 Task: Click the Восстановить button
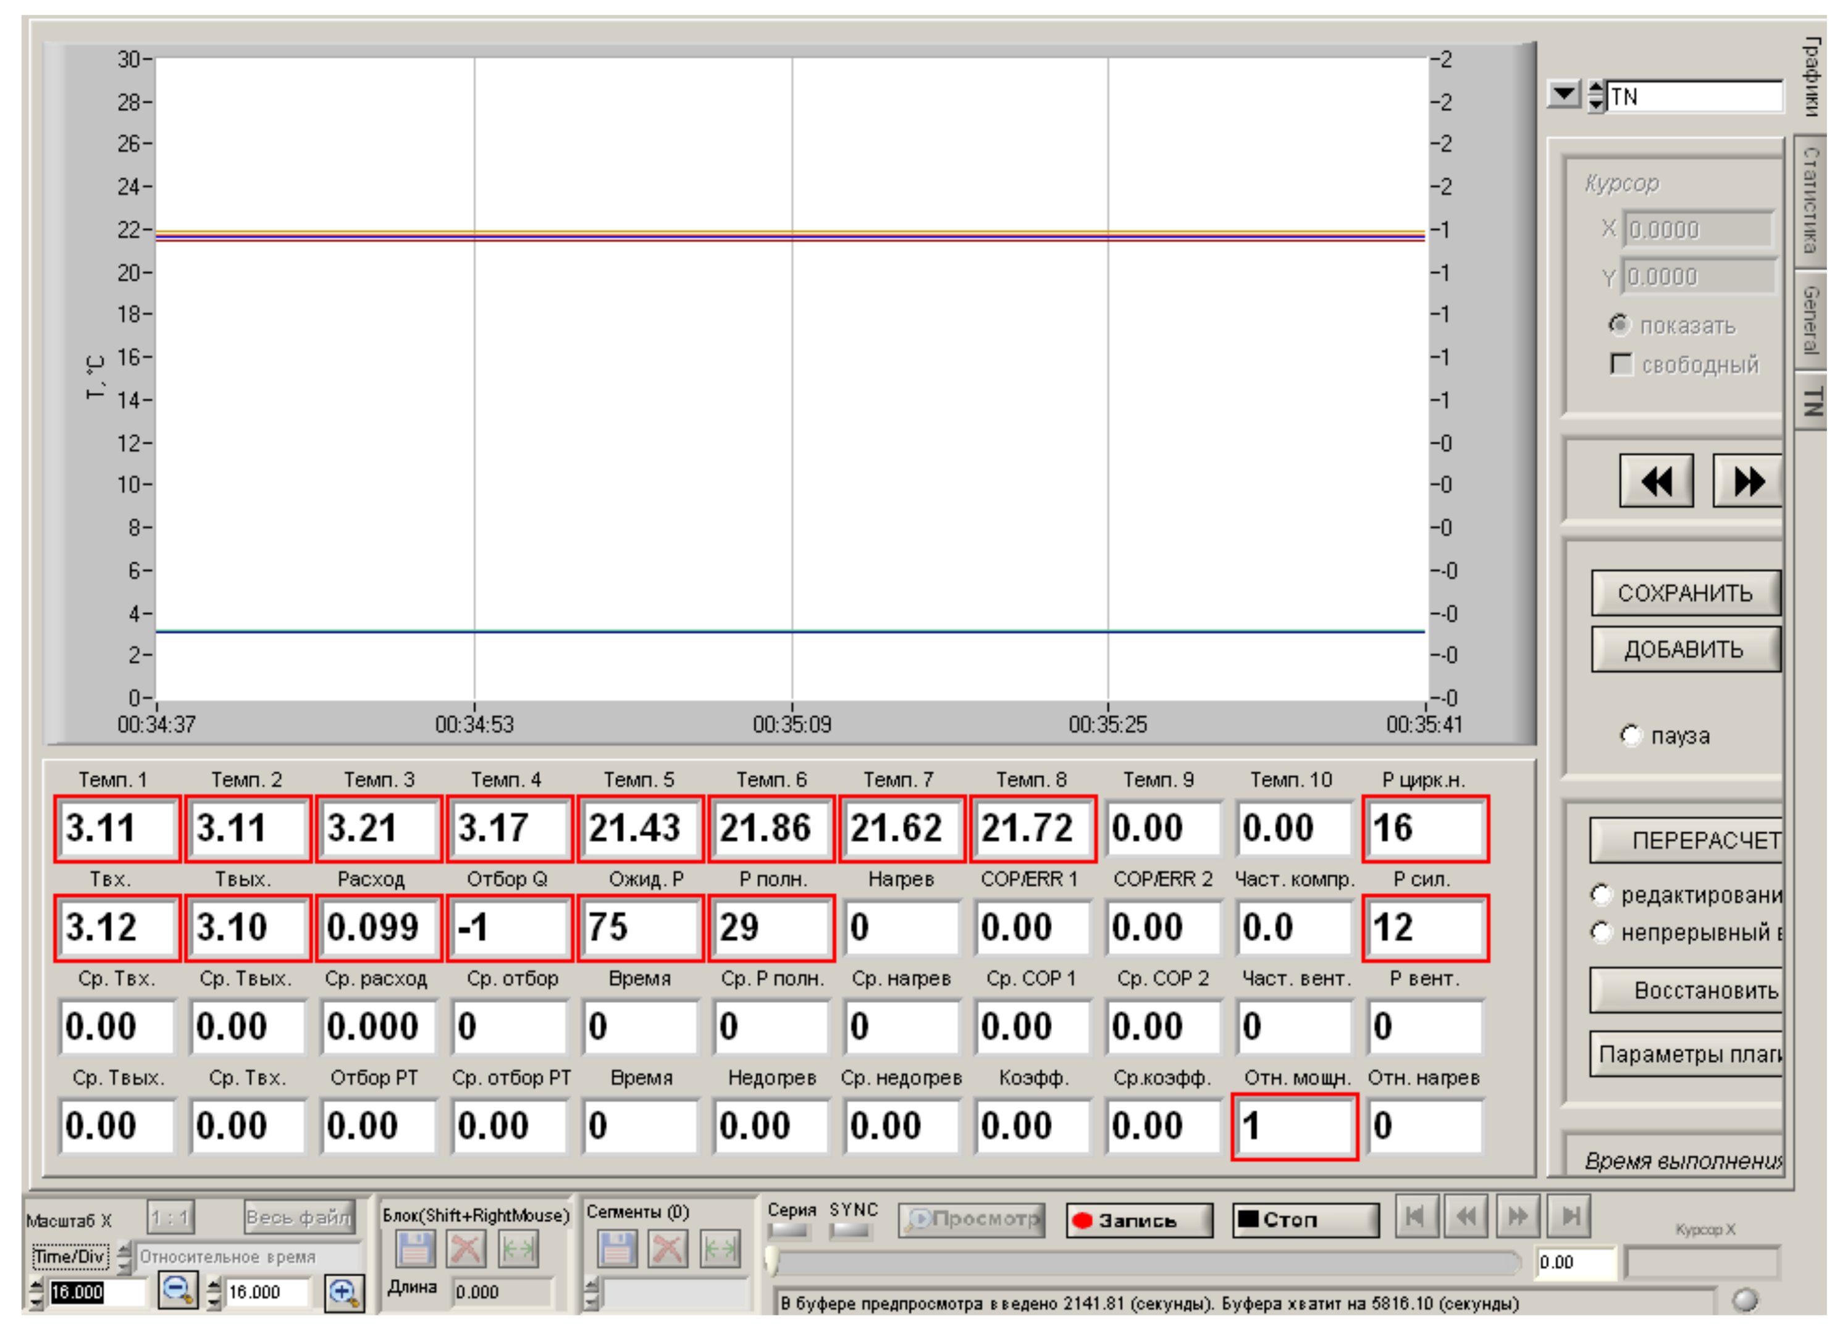(x=1687, y=990)
